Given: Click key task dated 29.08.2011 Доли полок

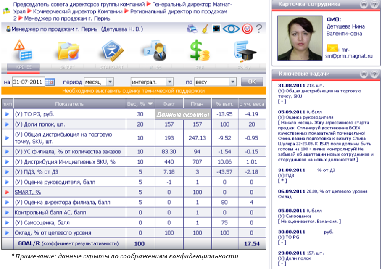Looking at the screenshot, I should (x=301, y=258).
